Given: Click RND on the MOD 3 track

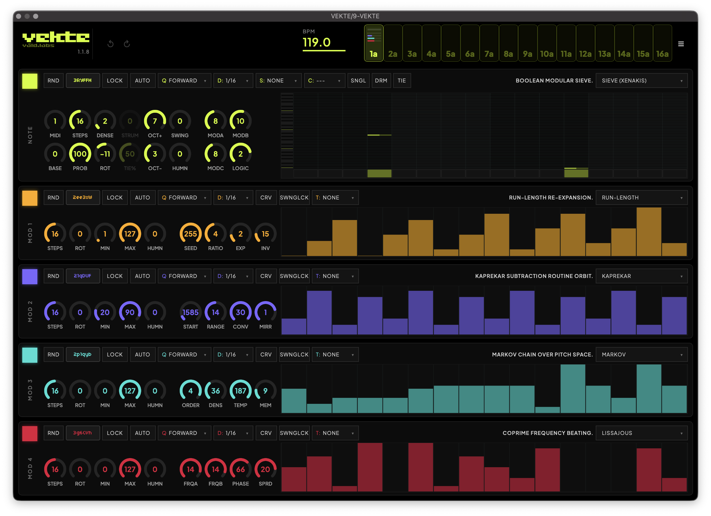Looking at the screenshot, I should tap(53, 354).
